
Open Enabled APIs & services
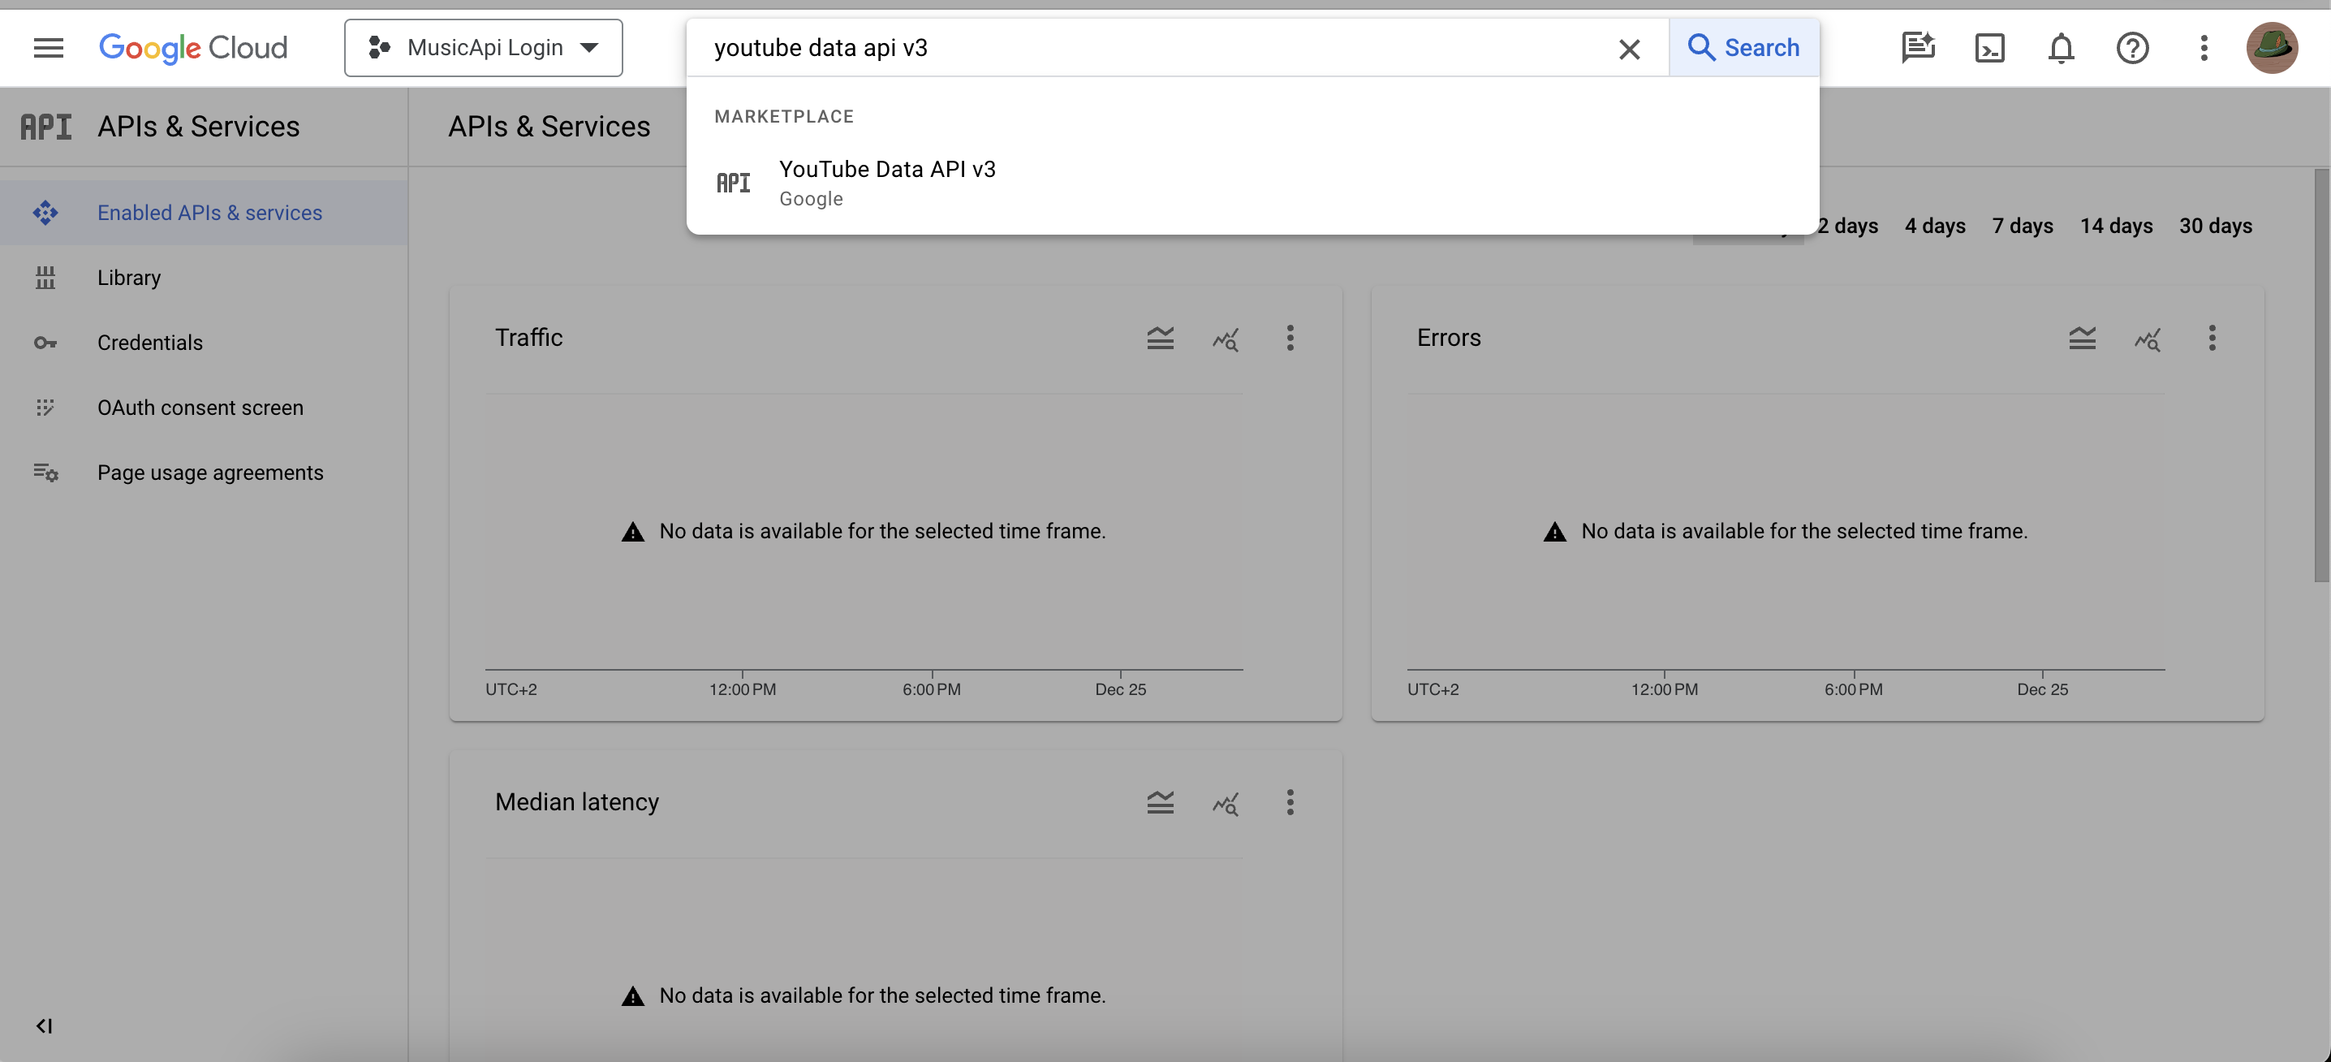tap(209, 213)
